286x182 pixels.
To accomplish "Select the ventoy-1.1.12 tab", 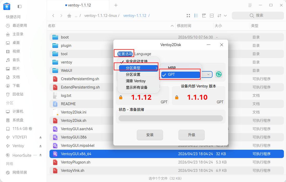I will tap(78, 5).
